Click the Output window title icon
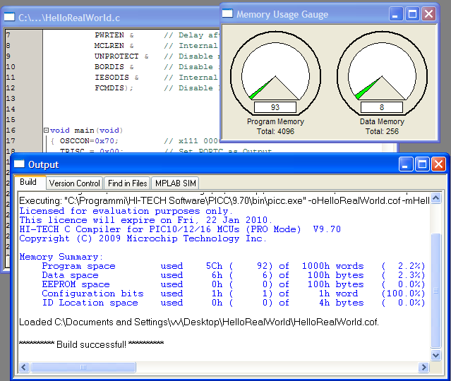 pos(20,164)
